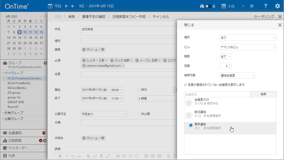Apply bold formatting in details editor
The height and width of the screenshot is (160, 284).
[x=60, y=156]
